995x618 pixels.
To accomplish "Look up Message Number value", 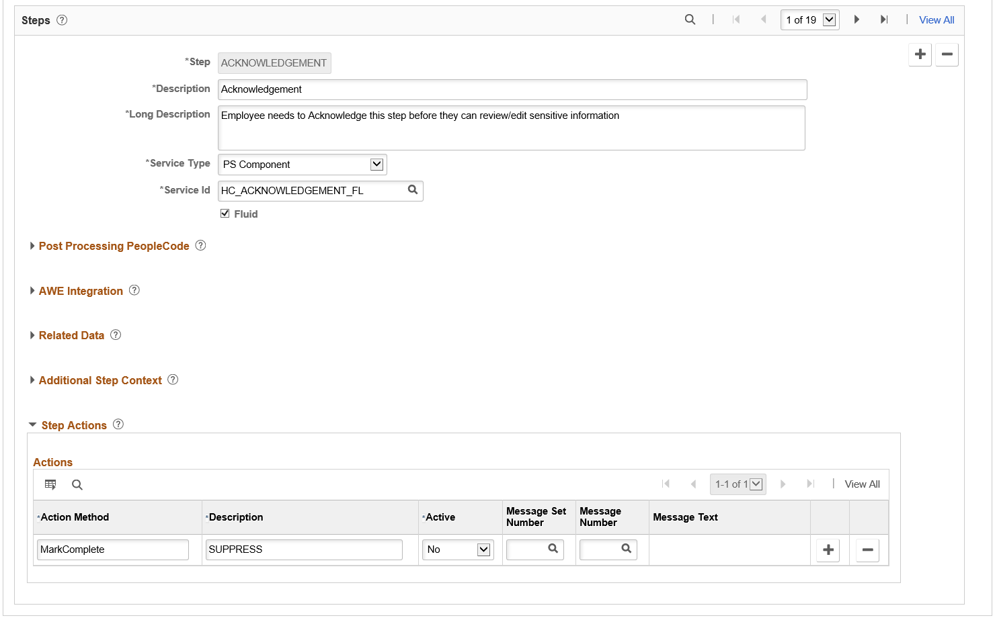I will click(x=627, y=549).
